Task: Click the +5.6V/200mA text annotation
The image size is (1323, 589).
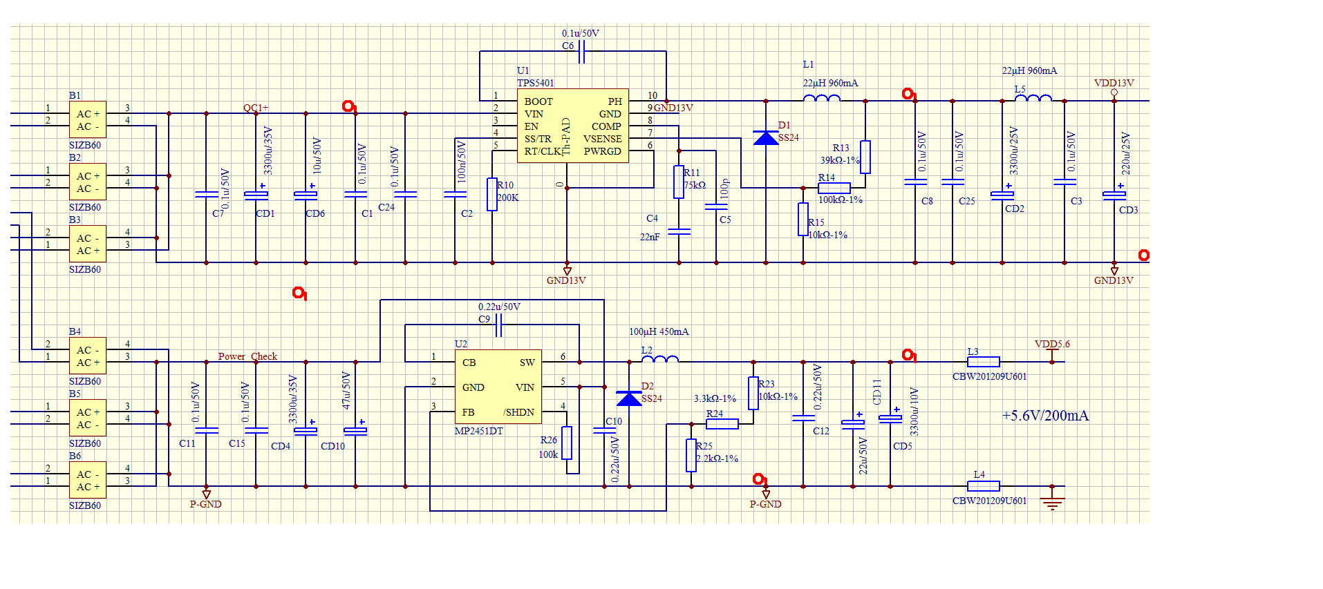Action: pyautogui.click(x=1045, y=416)
